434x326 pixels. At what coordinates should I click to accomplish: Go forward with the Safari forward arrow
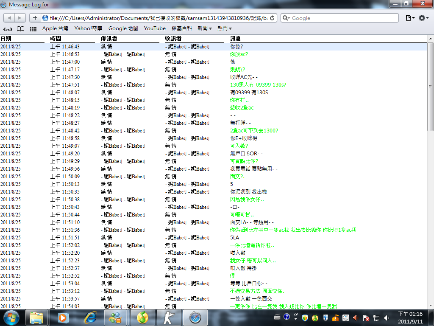click(20, 18)
